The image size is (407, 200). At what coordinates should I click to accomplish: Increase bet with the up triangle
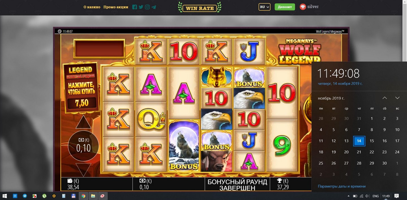coord(83,122)
